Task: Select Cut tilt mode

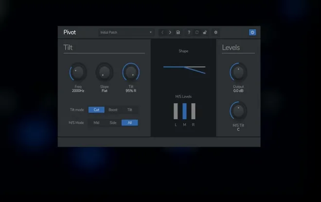Action: click(96, 110)
